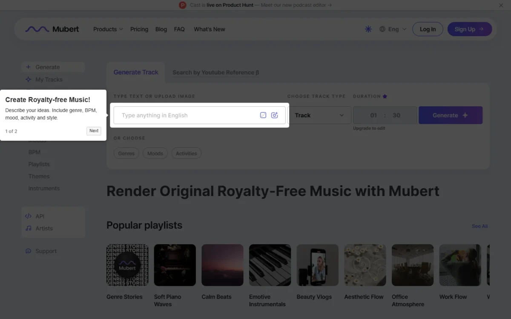Switch to the Generate Track tab
Image resolution: width=511 pixels, height=319 pixels.
pos(136,72)
